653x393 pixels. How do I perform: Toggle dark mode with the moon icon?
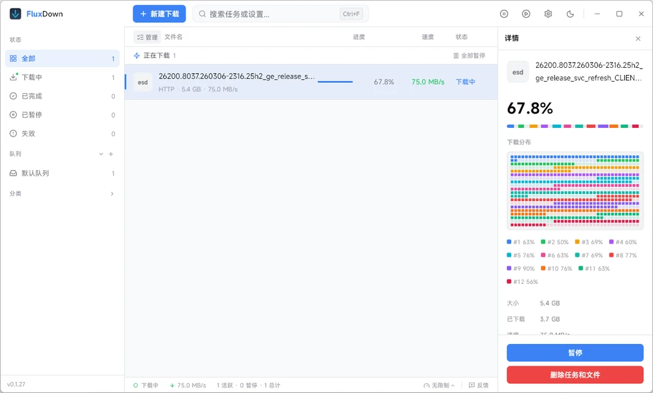(570, 14)
